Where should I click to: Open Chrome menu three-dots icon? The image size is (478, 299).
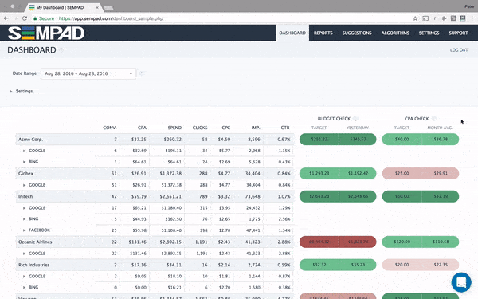[472, 18]
